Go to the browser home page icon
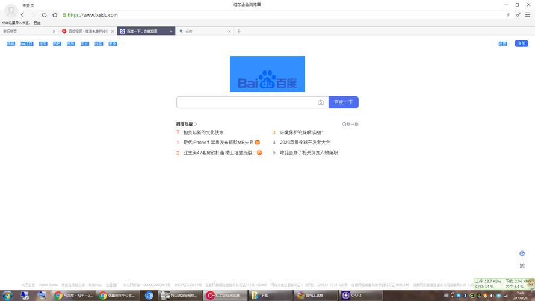The width and height of the screenshot is (535, 301). pos(55,15)
